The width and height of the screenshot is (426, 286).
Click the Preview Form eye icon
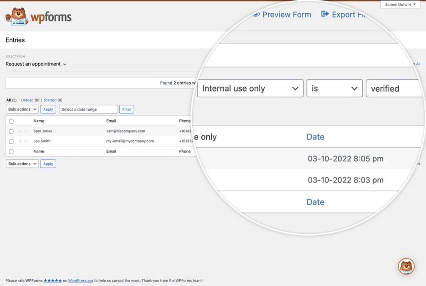(x=256, y=15)
